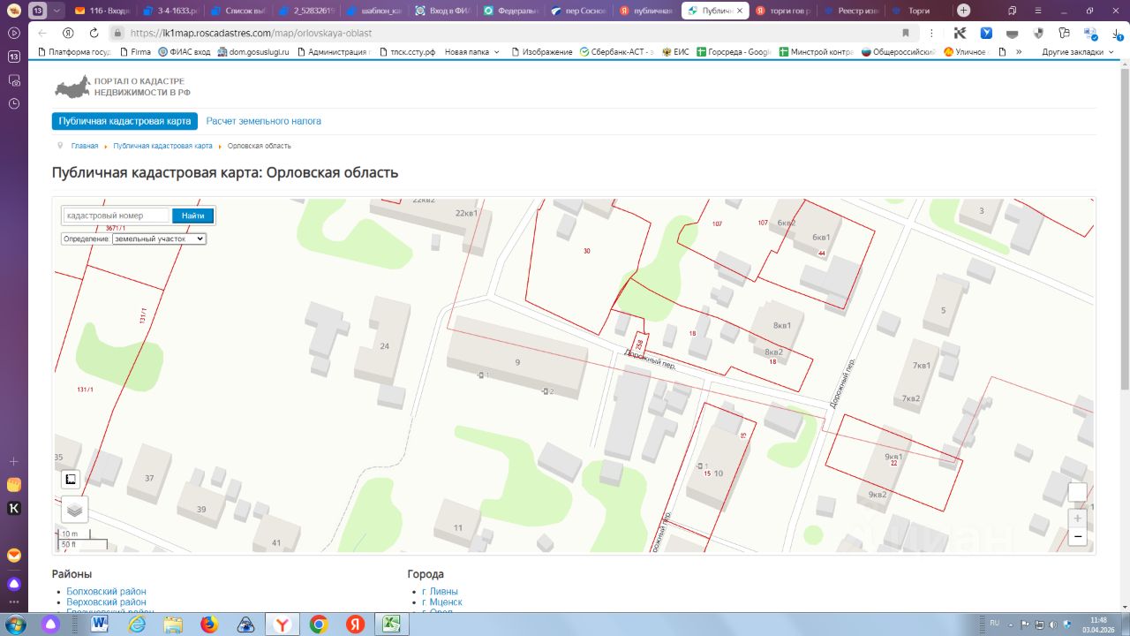Screen dimensions: 1130x636
Task: Open File Explorer folder on taskbar
Action: (173, 625)
